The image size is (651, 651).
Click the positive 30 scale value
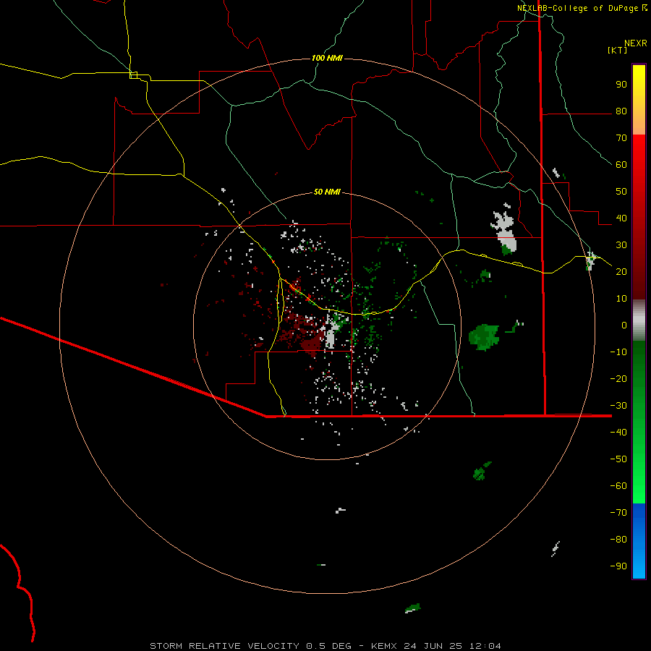click(x=621, y=245)
